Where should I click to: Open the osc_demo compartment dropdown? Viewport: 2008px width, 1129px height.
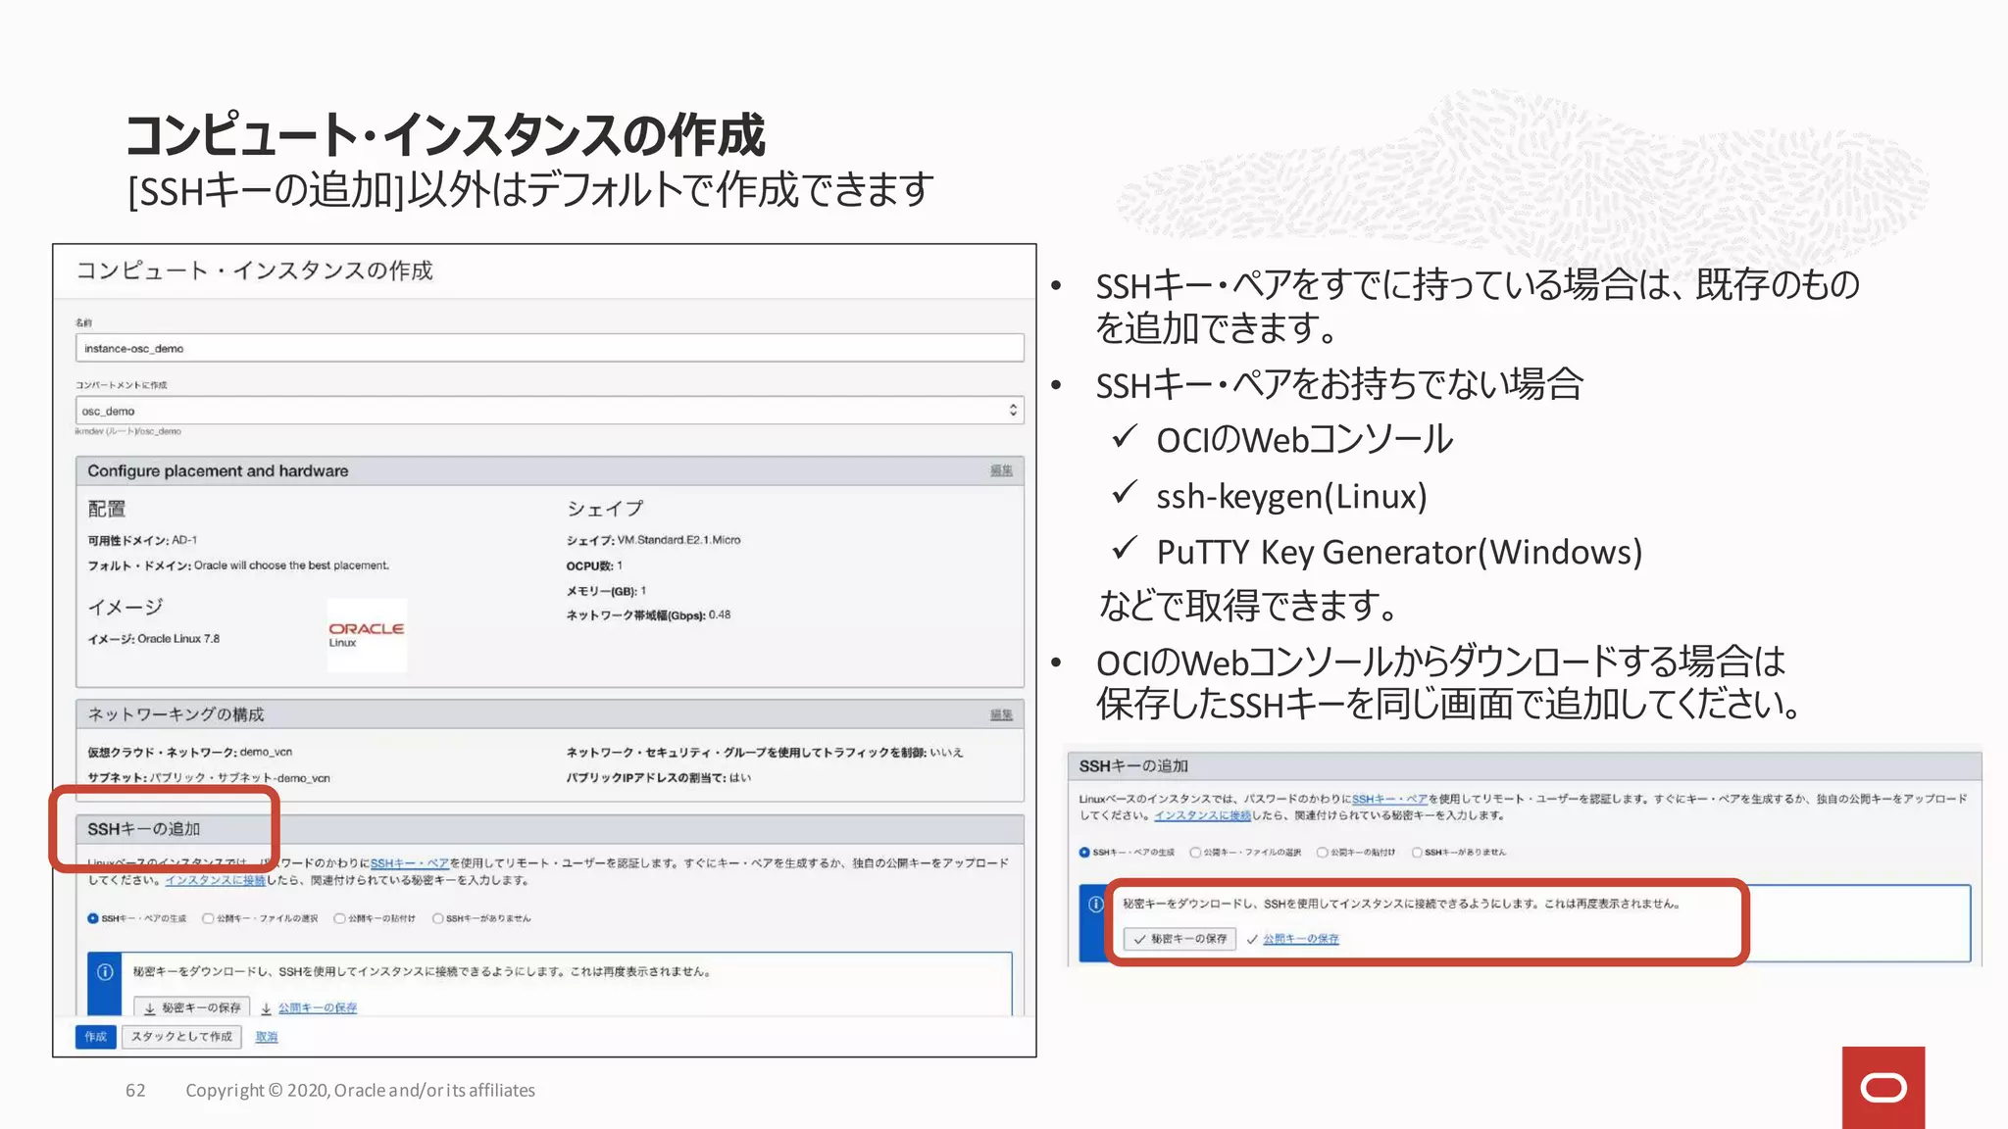click(x=549, y=411)
